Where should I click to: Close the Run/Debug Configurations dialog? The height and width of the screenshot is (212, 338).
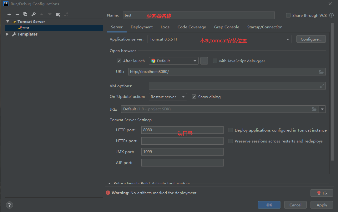[x=330, y=4]
